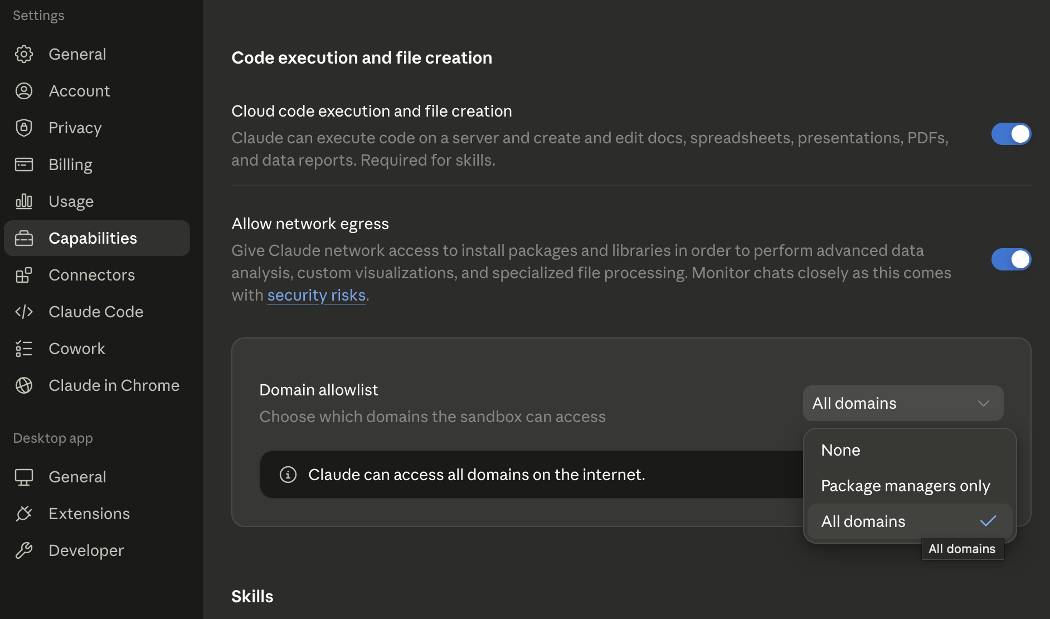Click the Account person icon

pyautogui.click(x=24, y=91)
